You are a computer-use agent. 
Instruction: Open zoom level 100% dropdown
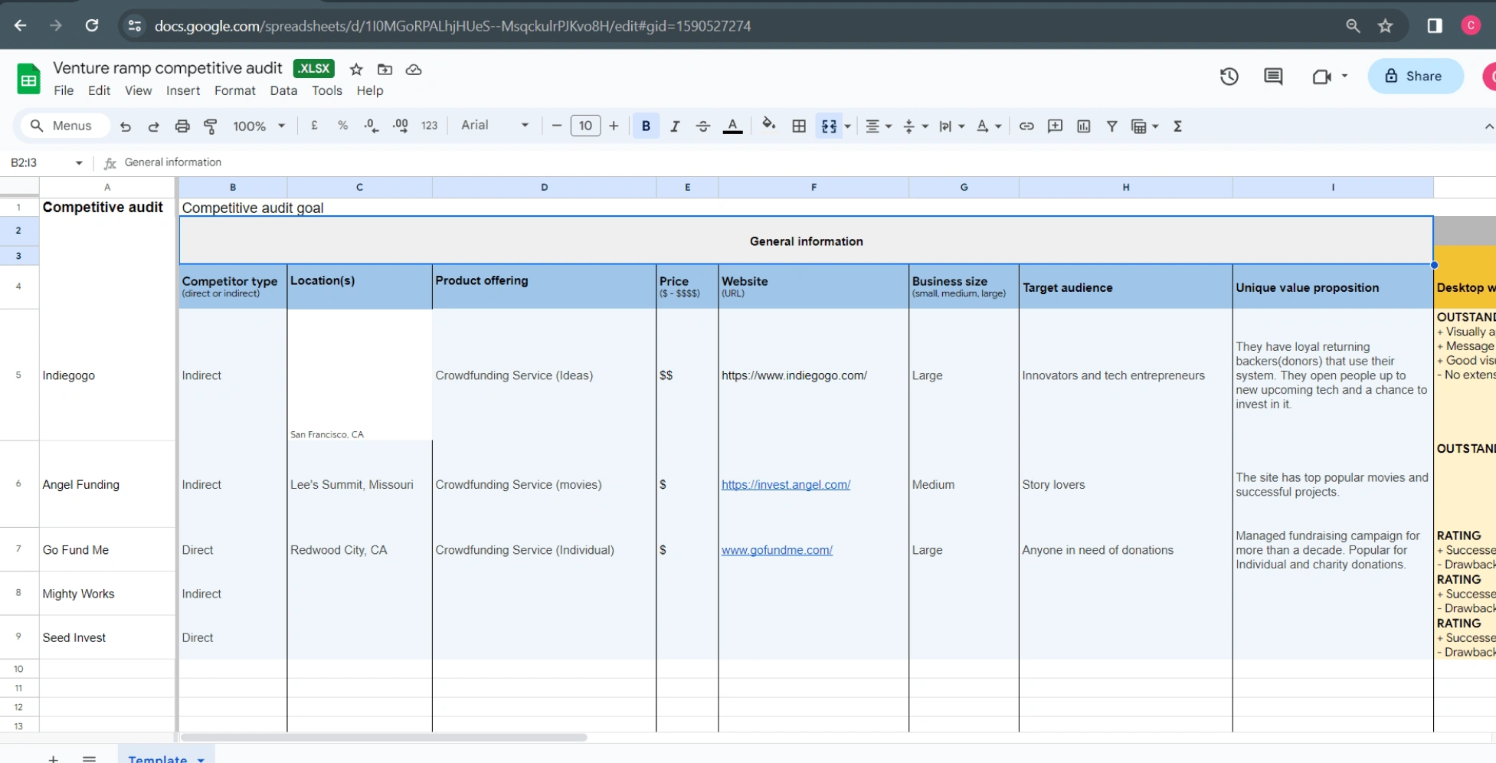point(259,126)
